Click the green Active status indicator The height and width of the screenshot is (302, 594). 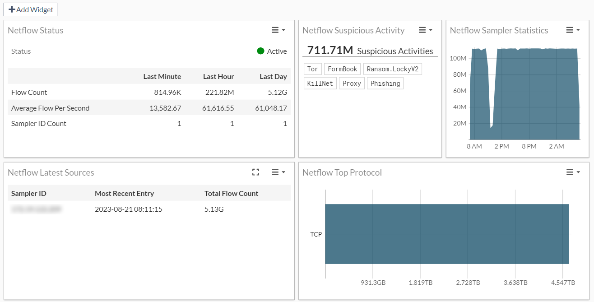coord(260,51)
